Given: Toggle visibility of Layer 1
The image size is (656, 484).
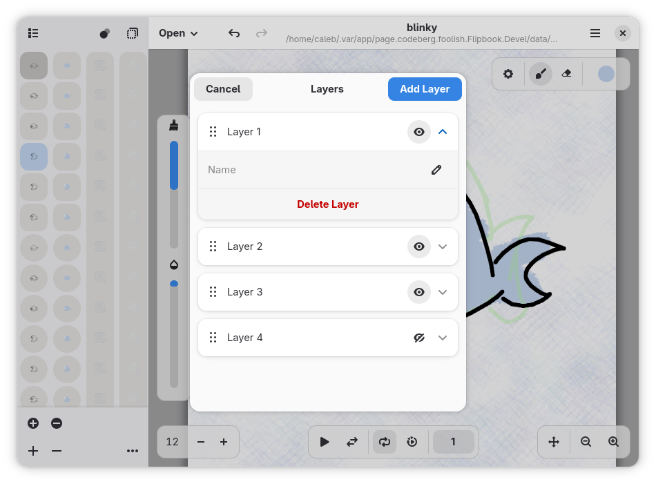Looking at the screenshot, I should (x=418, y=132).
